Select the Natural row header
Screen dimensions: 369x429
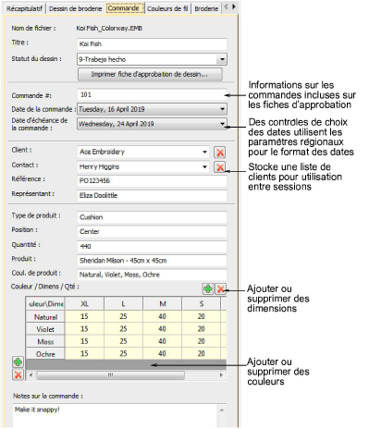45,317
